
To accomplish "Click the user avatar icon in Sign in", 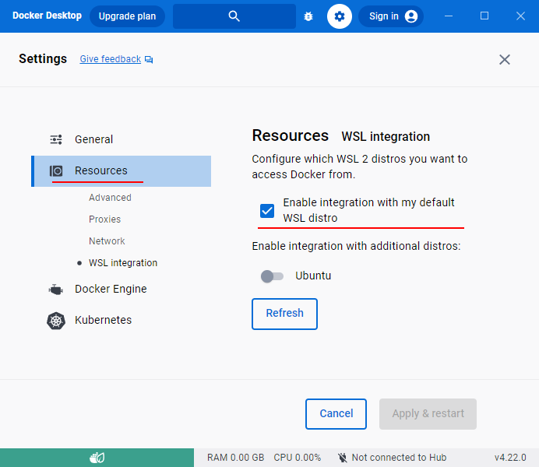I will pyautogui.click(x=411, y=16).
